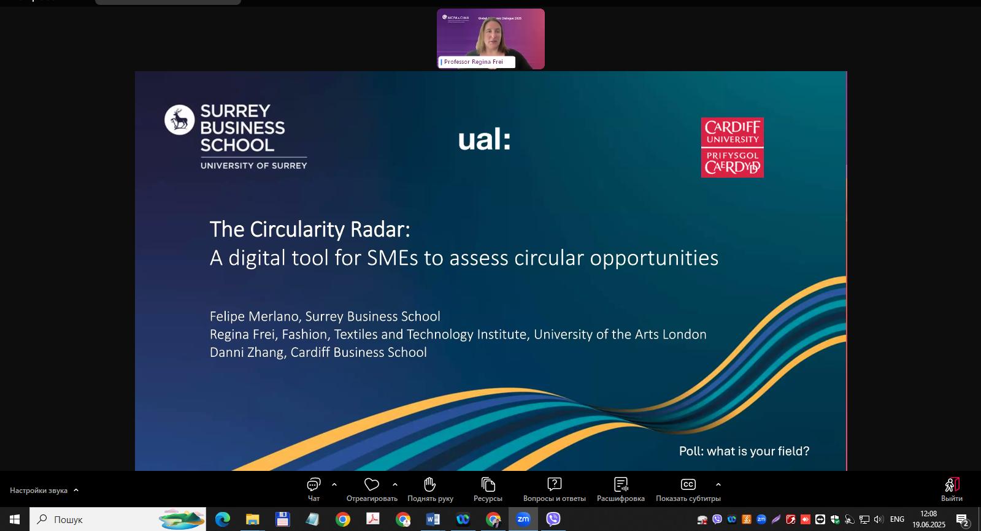This screenshot has width=981, height=531.
Task: Click the "Felipe Merlano, Surrey Business School" line
Action: [325, 316]
